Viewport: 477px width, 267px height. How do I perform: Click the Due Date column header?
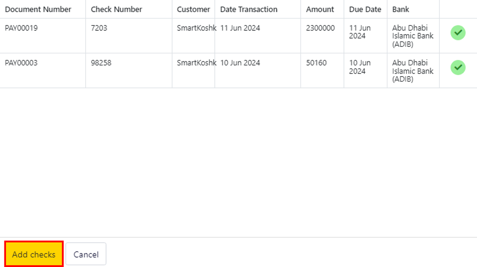click(x=365, y=9)
